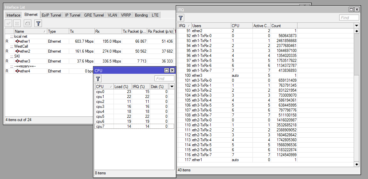368x179 pixels.
Task: Click the Find field in IRQ window
Action: pos(349,18)
